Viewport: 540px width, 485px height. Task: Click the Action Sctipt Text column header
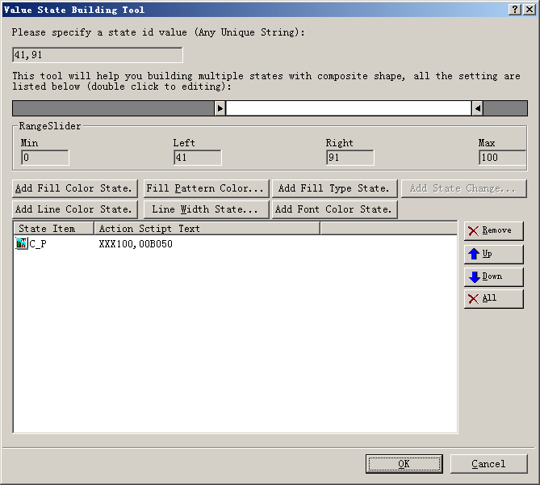[207, 229]
